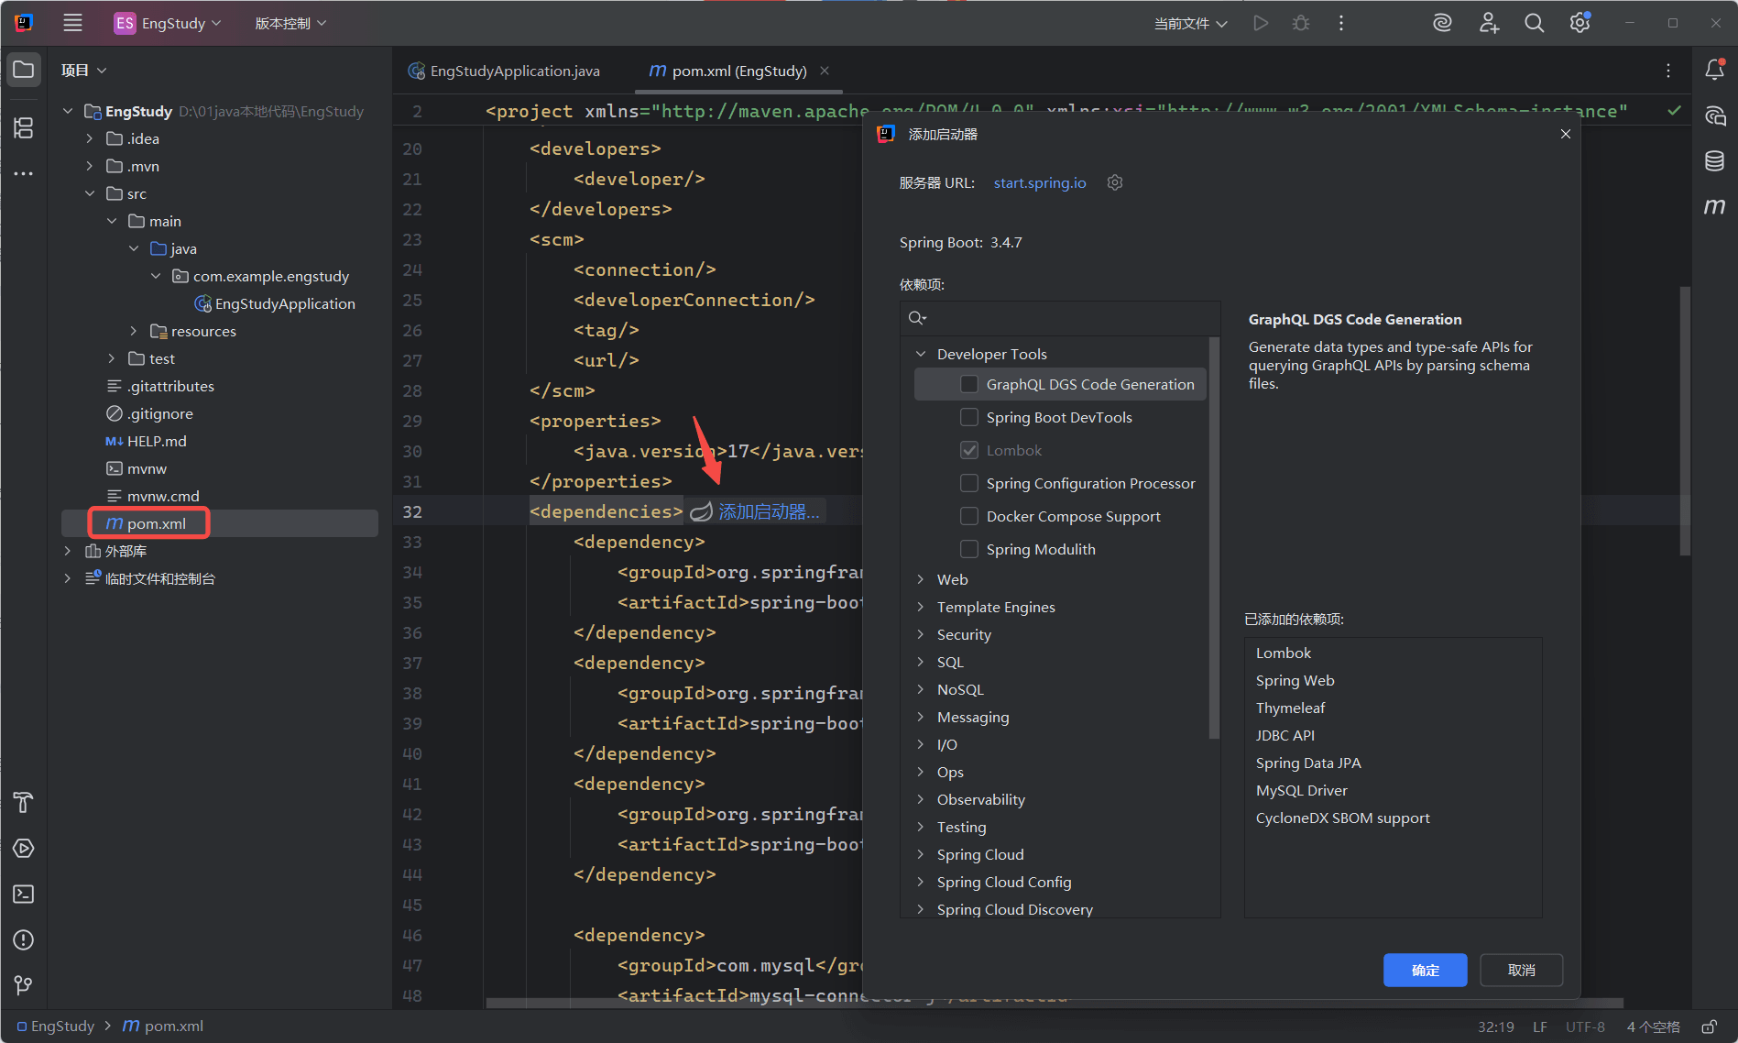Select HELP.md file
The height and width of the screenshot is (1043, 1738).
click(x=157, y=441)
